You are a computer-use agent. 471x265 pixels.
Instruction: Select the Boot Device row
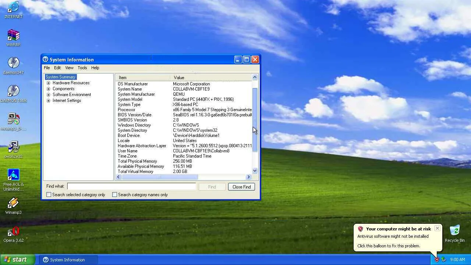point(184,135)
